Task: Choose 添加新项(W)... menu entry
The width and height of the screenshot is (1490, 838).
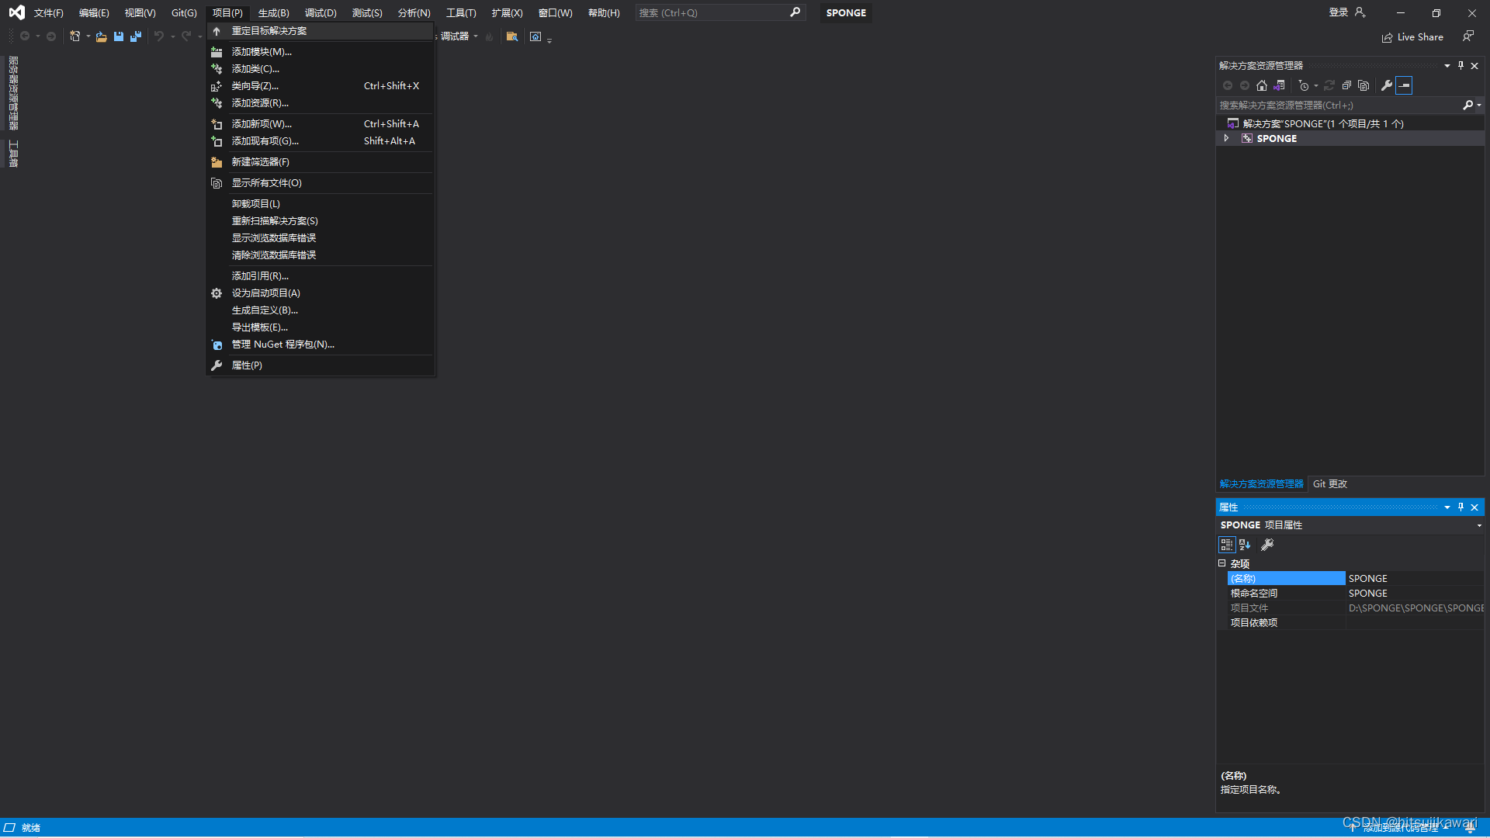Action: (x=320, y=124)
